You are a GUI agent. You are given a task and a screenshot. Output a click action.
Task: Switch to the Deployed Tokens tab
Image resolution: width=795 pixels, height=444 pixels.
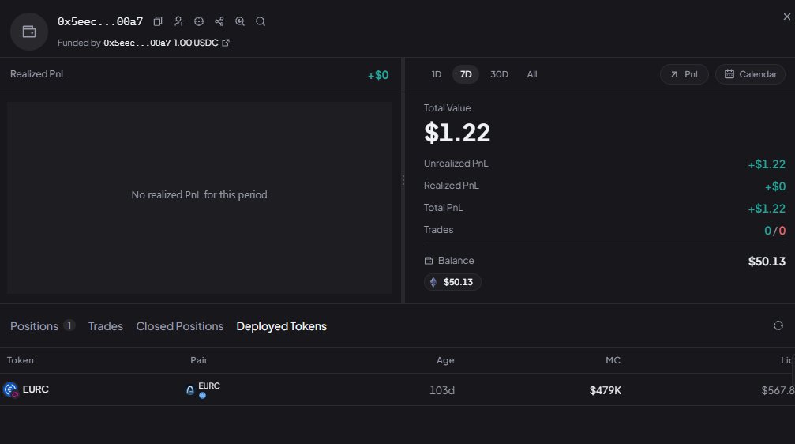281,326
